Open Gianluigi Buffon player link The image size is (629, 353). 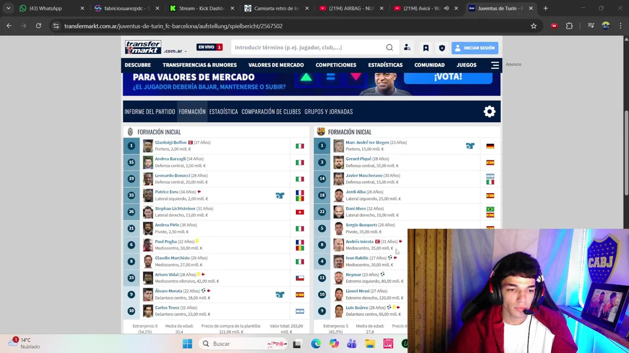tap(171, 142)
